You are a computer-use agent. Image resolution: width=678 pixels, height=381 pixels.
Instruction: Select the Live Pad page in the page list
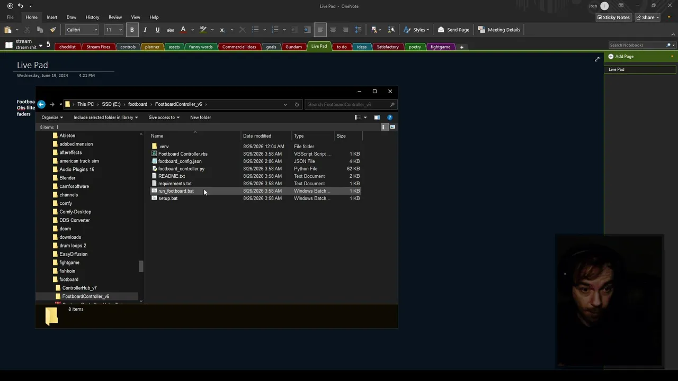pyautogui.click(x=640, y=69)
